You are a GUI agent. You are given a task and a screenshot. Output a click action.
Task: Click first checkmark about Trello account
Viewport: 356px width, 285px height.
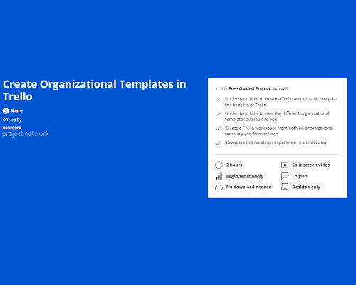[218, 99]
